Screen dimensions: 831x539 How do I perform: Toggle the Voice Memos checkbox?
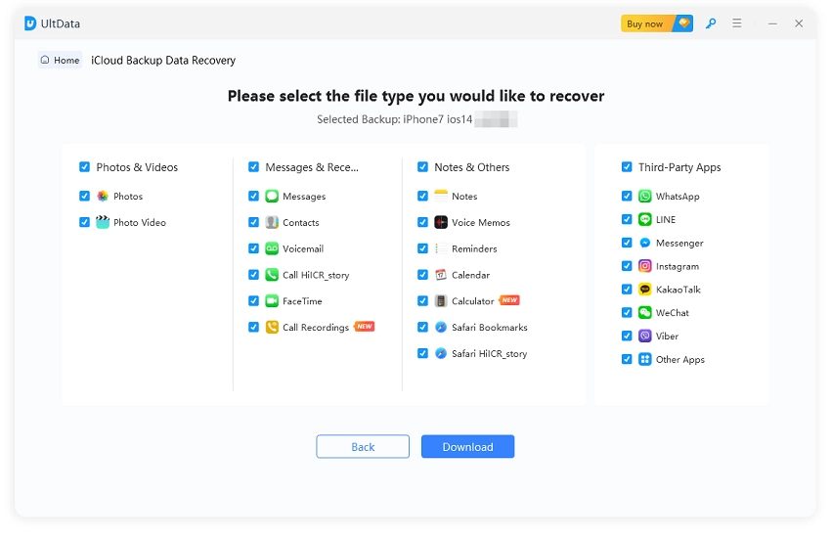tap(422, 222)
